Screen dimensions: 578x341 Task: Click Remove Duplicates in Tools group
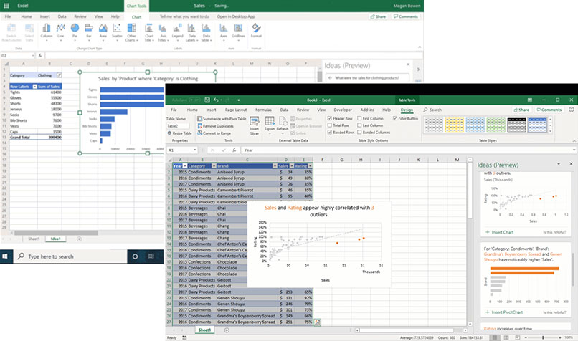coord(215,126)
